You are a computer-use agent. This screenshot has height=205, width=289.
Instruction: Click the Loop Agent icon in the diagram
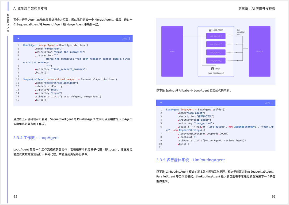[x=210, y=30]
